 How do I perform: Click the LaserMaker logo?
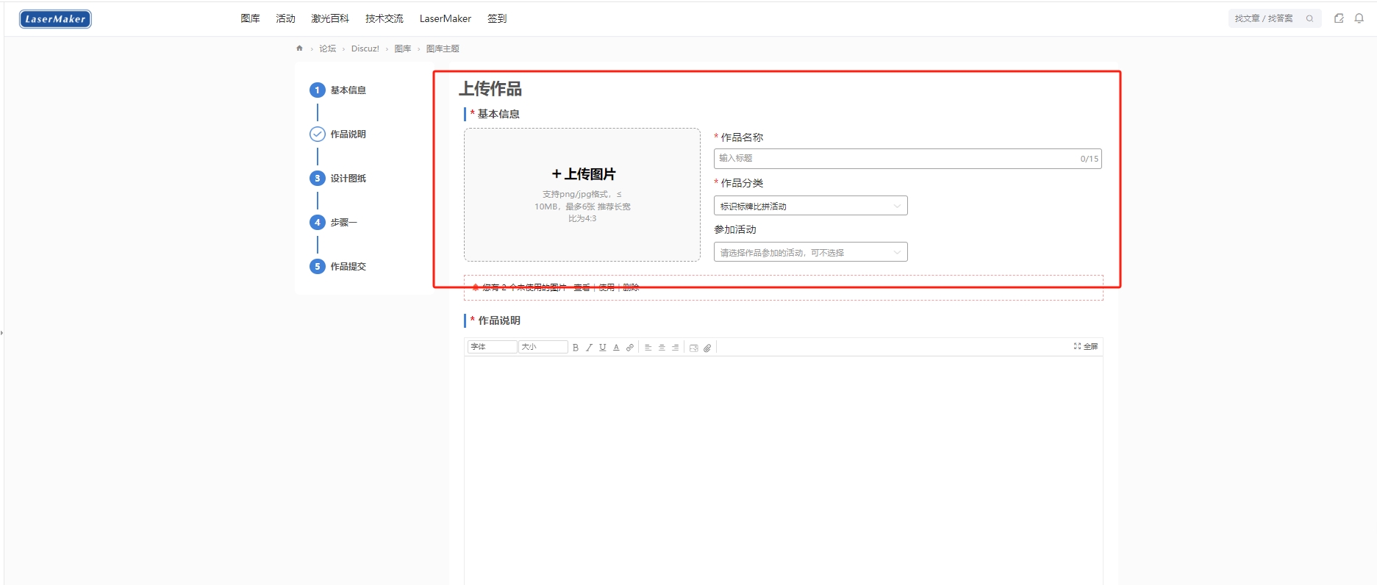point(55,19)
